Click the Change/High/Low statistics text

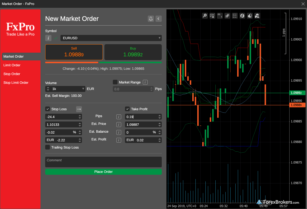point(103,69)
